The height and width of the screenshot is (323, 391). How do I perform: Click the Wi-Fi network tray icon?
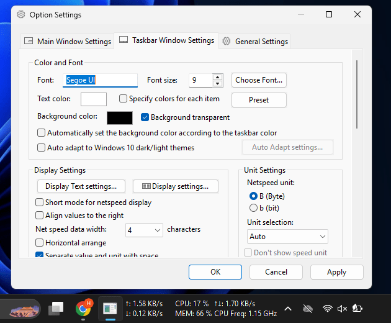[x=327, y=308]
